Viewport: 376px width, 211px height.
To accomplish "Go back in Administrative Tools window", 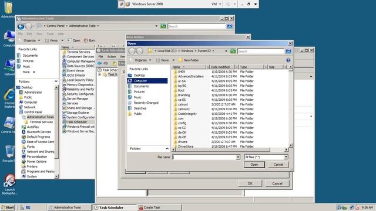I will (21, 26).
